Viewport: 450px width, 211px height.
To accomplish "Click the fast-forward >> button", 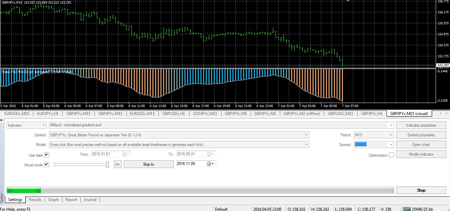I will [117, 164].
